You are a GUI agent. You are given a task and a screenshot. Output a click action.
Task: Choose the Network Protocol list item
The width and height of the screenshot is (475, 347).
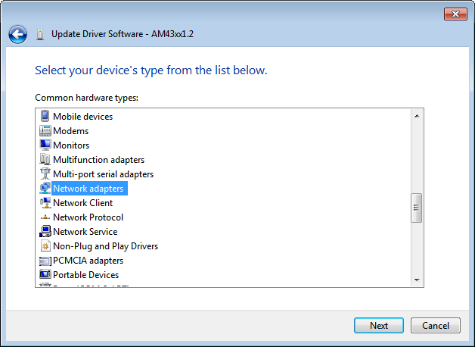pos(88,217)
